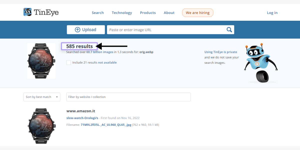
Task: Focus the Filter by website / collection field
Action: pyautogui.click(x=128, y=97)
